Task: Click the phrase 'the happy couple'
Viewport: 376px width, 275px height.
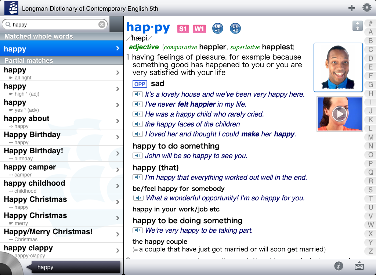Action: (160, 242)
